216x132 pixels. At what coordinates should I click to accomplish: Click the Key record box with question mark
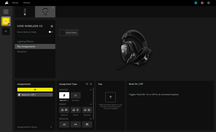tap(111, 97)
